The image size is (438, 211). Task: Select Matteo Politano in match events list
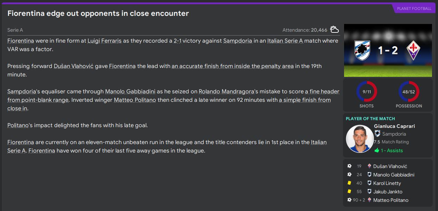pyautogui.click(x=391, y=200)
